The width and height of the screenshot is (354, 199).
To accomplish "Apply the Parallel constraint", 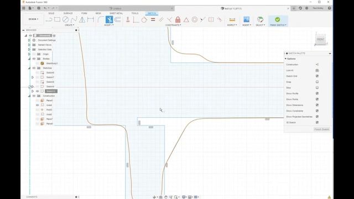I will point(161,20).
